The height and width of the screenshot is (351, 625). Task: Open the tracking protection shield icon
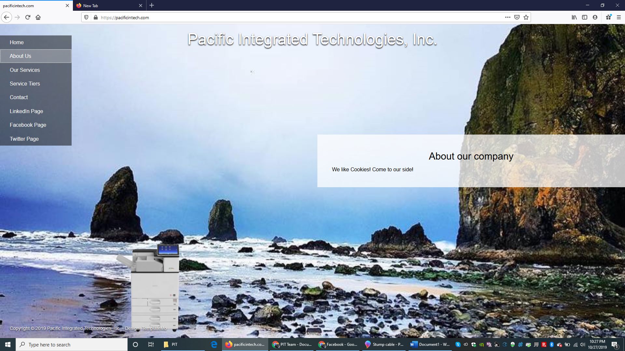click(86, 17)
